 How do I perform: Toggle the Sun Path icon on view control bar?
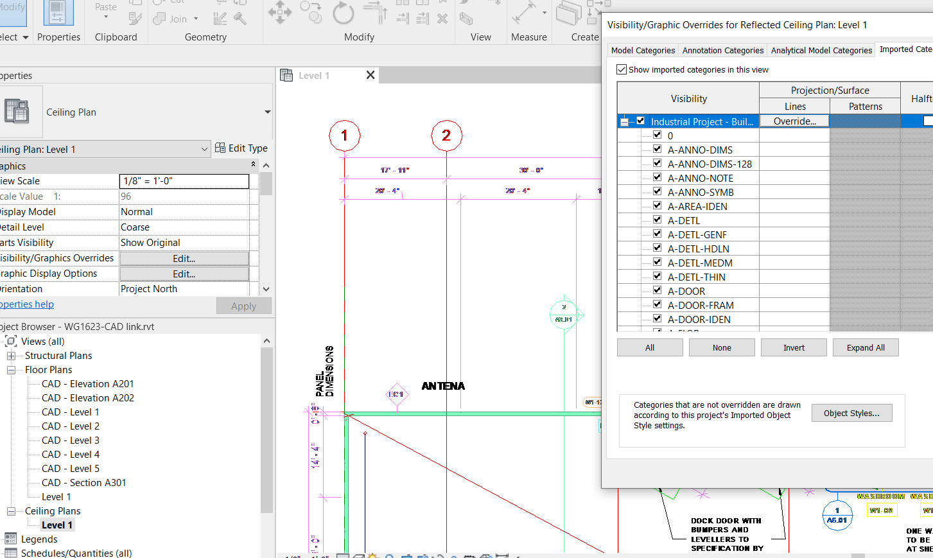pyautogui.click(x=374, y=555)
